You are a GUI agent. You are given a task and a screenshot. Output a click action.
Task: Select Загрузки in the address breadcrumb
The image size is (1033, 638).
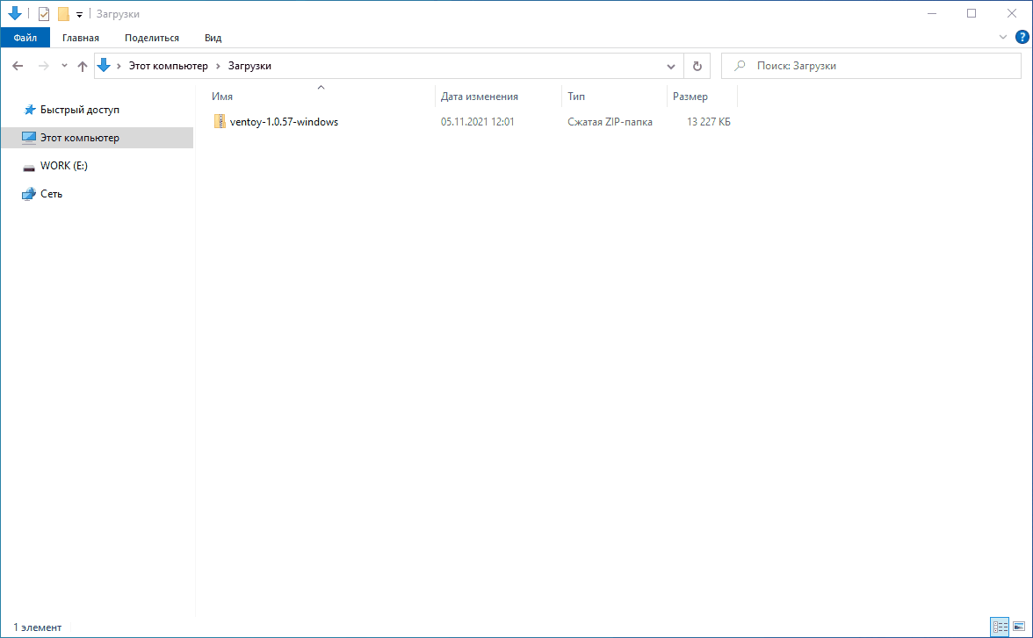pos(249,66)
